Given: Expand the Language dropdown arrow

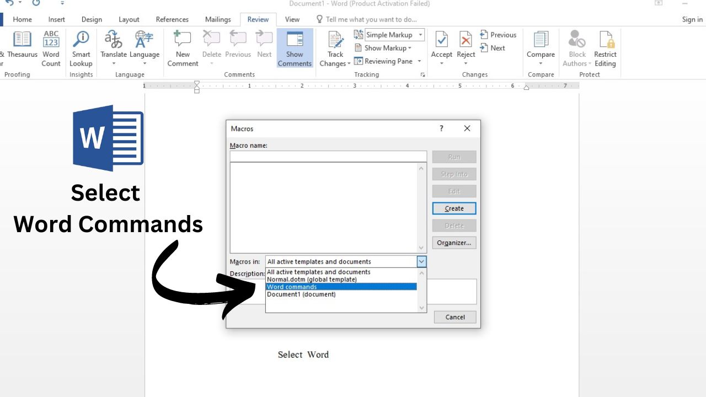Looking at the screenshot, I should coord(145,63).
